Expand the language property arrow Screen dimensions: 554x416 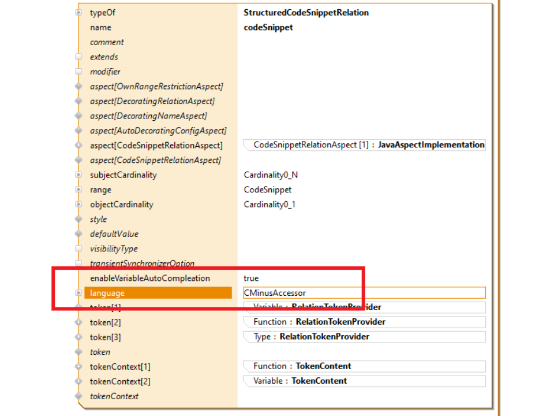coord(79,293)
